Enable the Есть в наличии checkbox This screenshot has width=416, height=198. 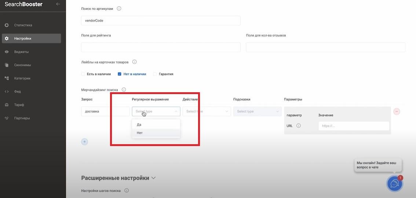click(83, 74)
